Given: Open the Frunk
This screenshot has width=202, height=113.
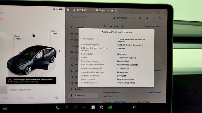Looking at the screenshot, I should 17,37.
